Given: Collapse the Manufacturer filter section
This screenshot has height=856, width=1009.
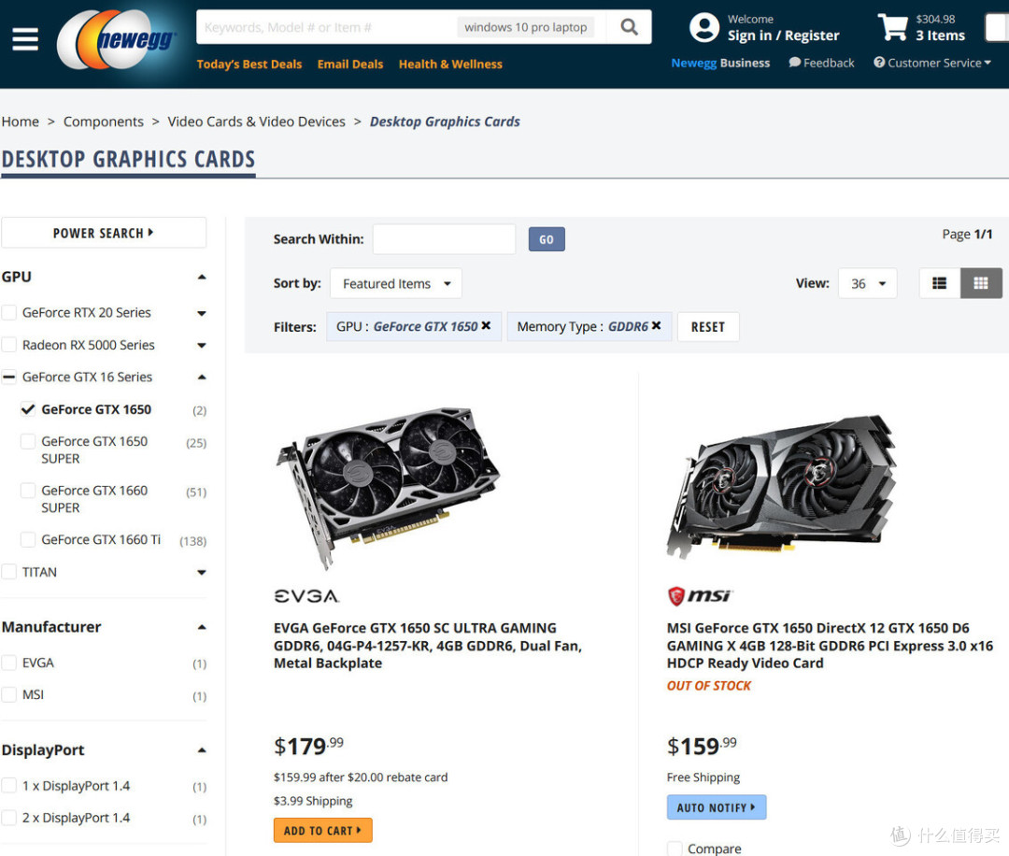Looking at the screenshot, I should tap(202, 627).
